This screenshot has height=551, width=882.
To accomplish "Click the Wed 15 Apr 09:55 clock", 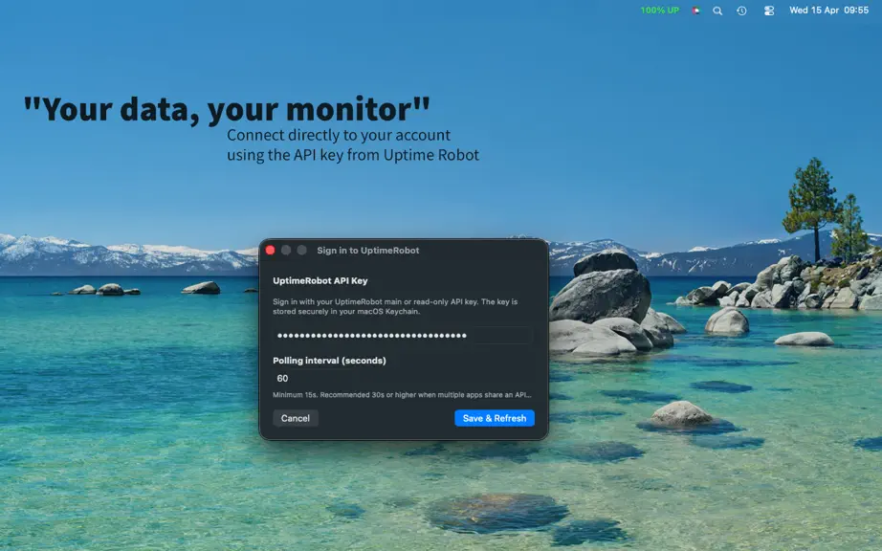I will click(x=828, y=11).
